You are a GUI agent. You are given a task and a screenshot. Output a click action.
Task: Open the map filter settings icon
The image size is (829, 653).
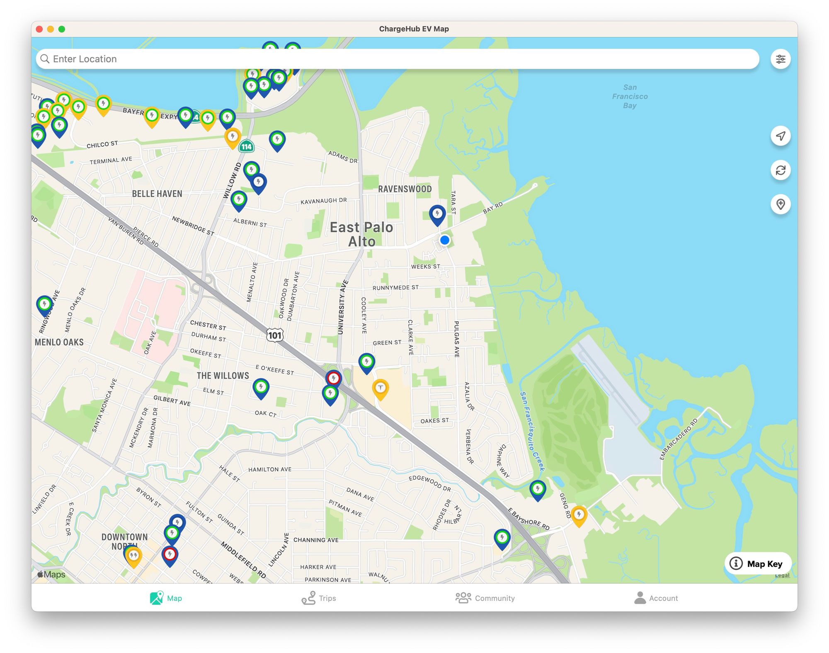780,59
